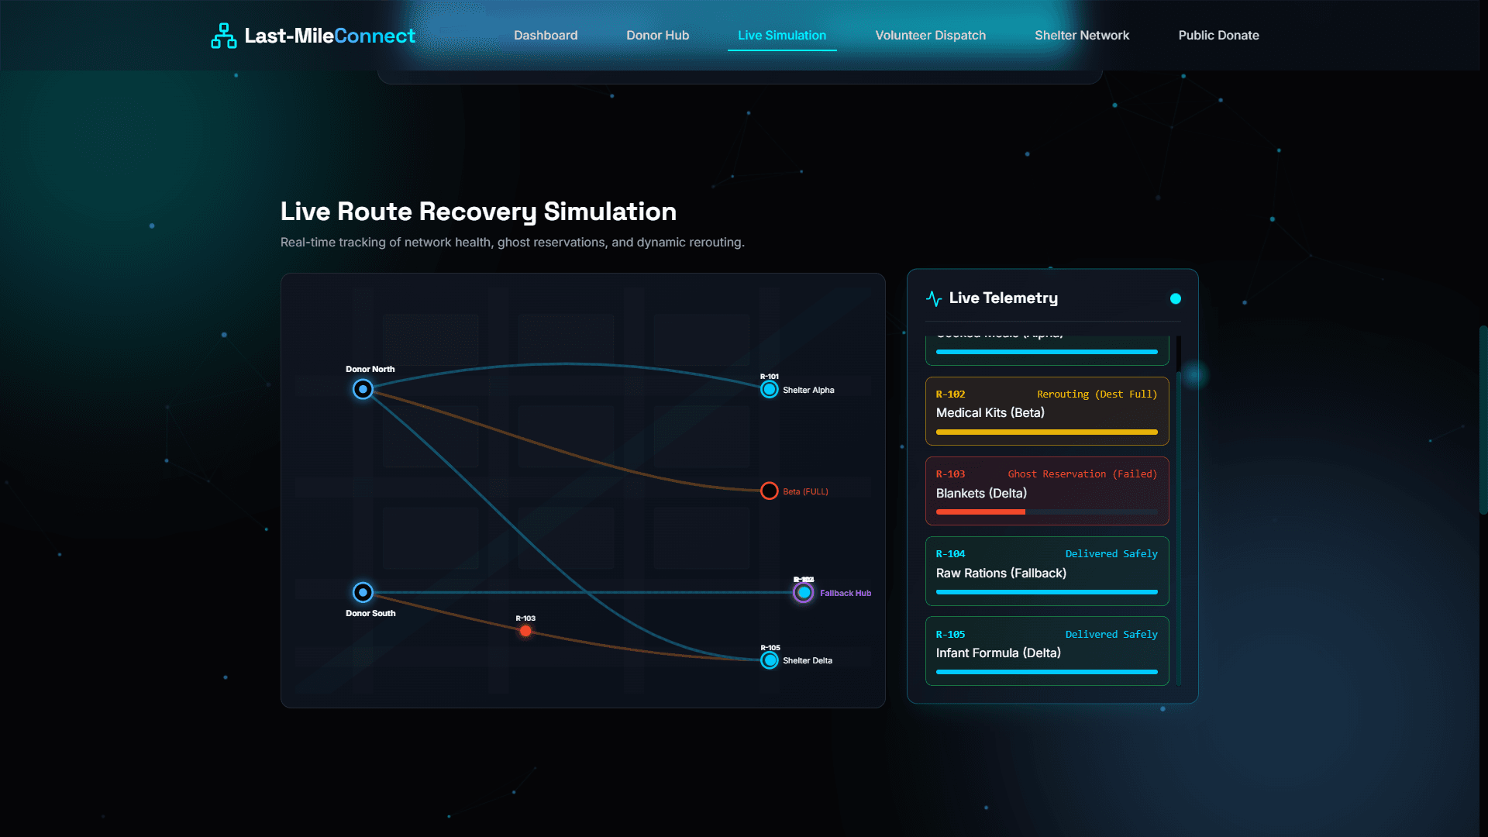The image size is (1488, 837).
Task: Click the 'Fallback Hub' map label
Action: pyautogui.click(x=846, y=593)
